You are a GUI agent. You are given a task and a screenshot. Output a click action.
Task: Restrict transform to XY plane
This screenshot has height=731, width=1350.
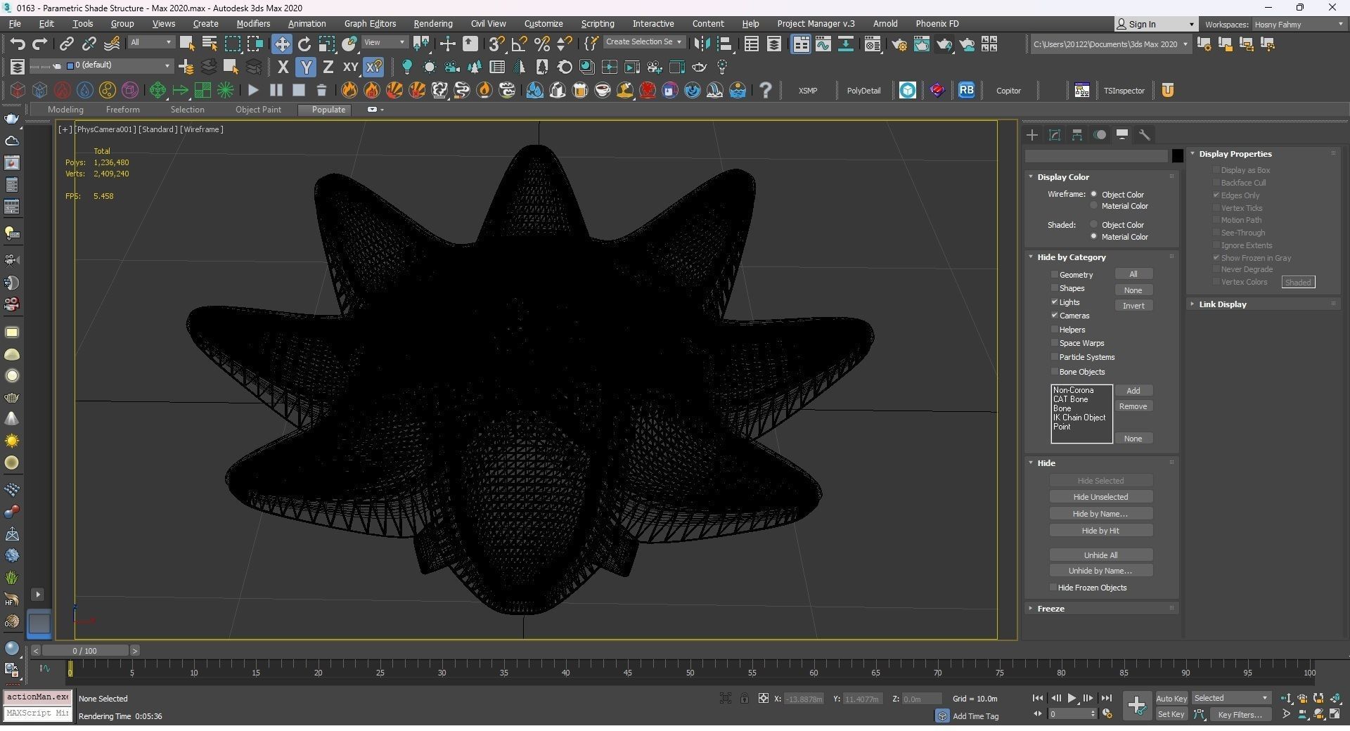click(350, 67)
